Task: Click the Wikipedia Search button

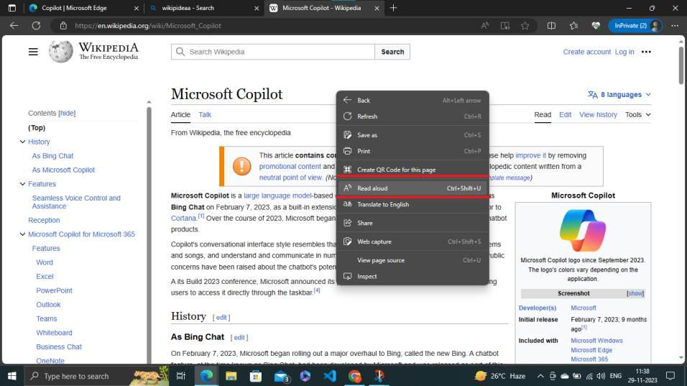Action: [392, 52]
